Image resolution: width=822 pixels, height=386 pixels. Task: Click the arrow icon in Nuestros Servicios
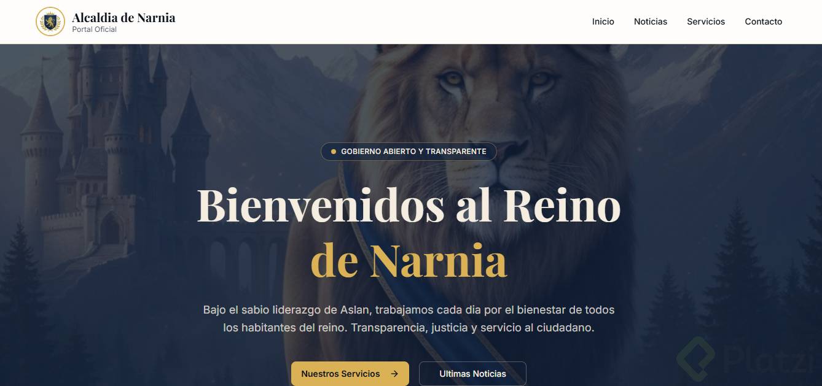pyautogui.click(x=394, y=374)
